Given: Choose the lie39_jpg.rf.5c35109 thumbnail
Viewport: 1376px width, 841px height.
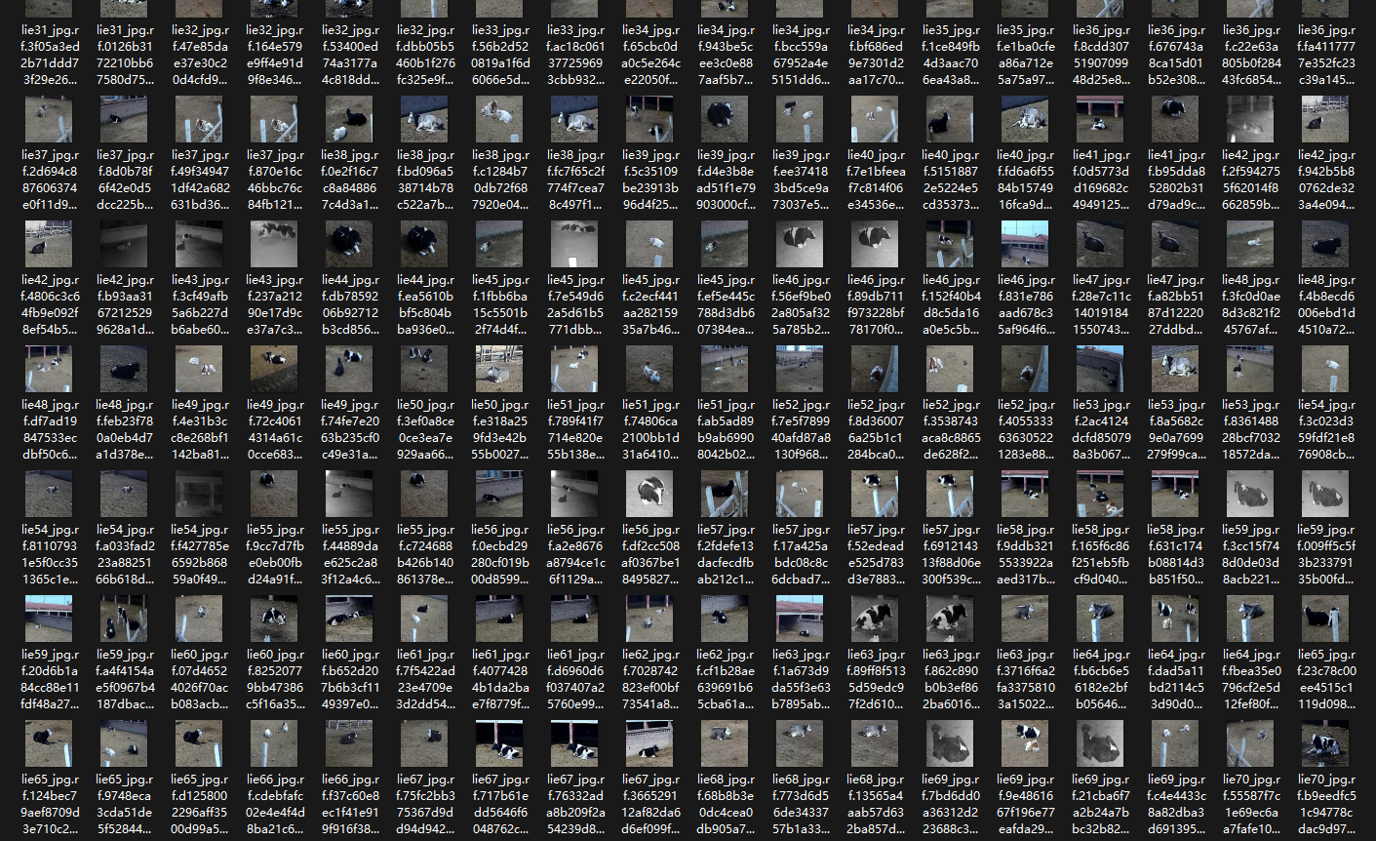Looking at the screenshot, I should pyautogui.click(x=649, y=119).
